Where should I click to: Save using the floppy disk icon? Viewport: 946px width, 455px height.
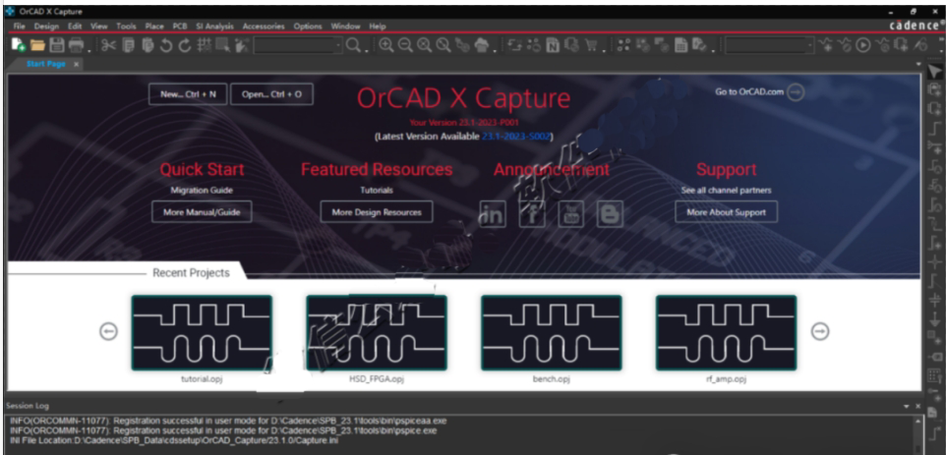click(57, 44)
